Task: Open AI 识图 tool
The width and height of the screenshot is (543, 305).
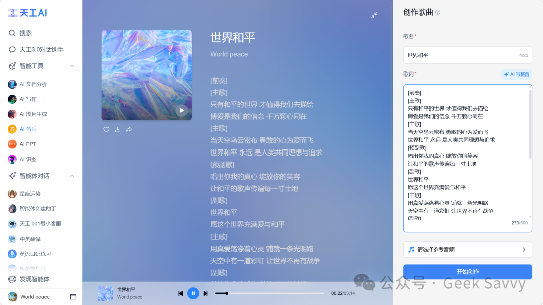Action: (x=22, y=159)
